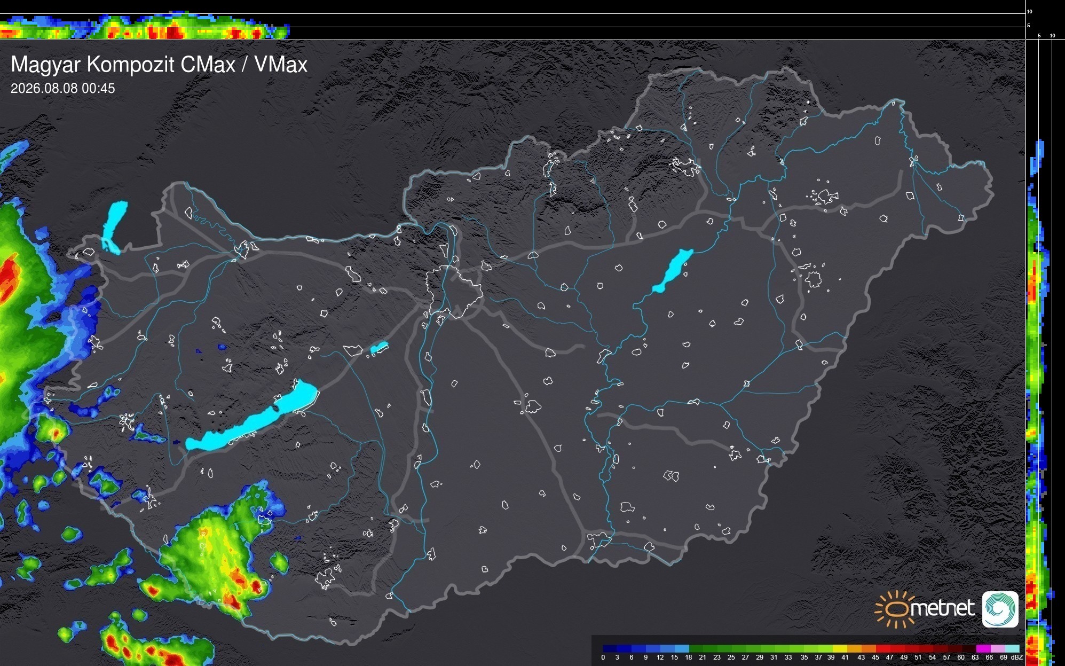
Task: Click the timestamp '2026.08.08 00:45'
Action: [62, 88]
